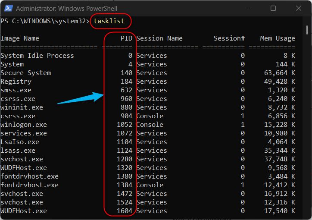Viewport: 312px width, 220px height.
Task: Click PID 960 of csrss.exe
Action: tap(126, 98)
